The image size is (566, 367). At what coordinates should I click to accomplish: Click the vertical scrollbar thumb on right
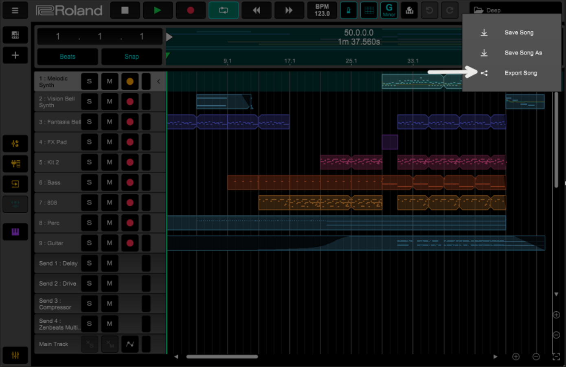(556, 140)
